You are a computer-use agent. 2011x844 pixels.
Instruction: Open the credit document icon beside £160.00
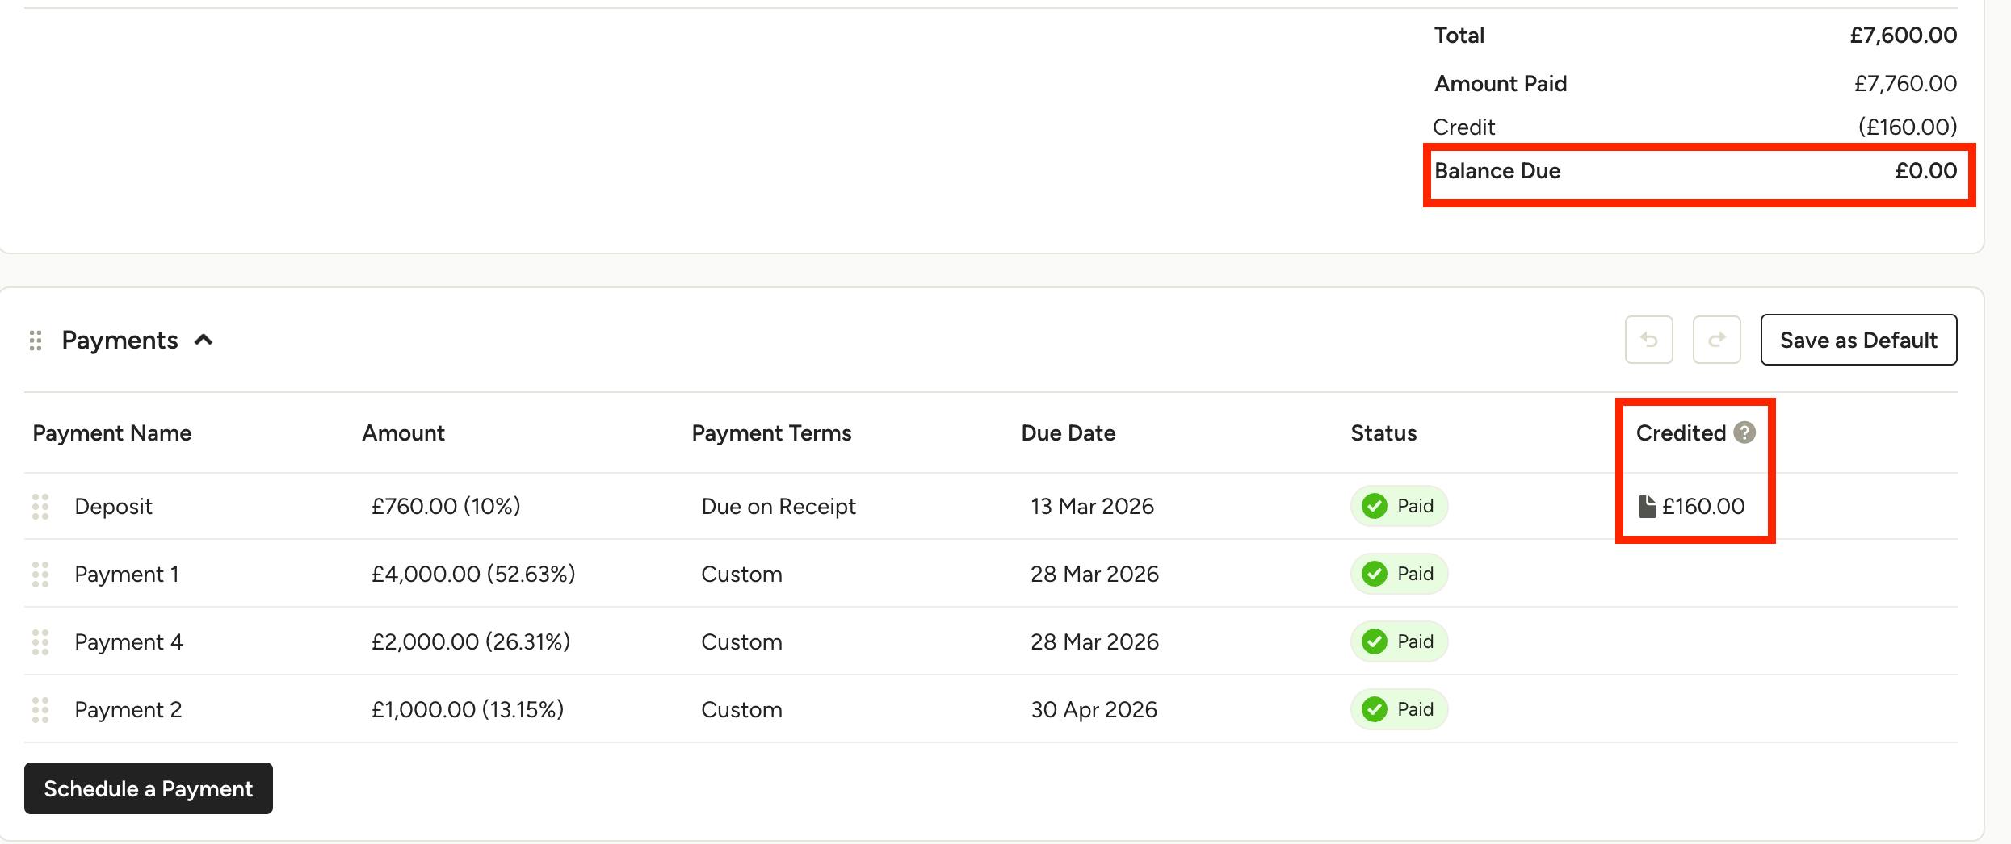[1647, 507]
